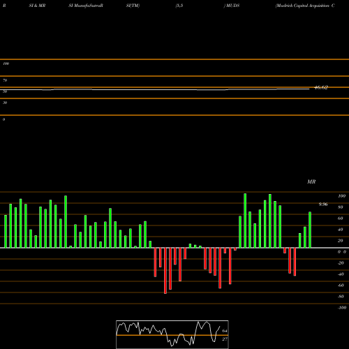This screenshot has height=349, width=349.
Task: Click the MR axis label -100
Action: pyautogui.click(x=342, y=308)
